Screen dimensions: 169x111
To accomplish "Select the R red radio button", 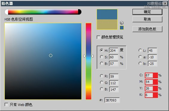I will tap(101, 76).
